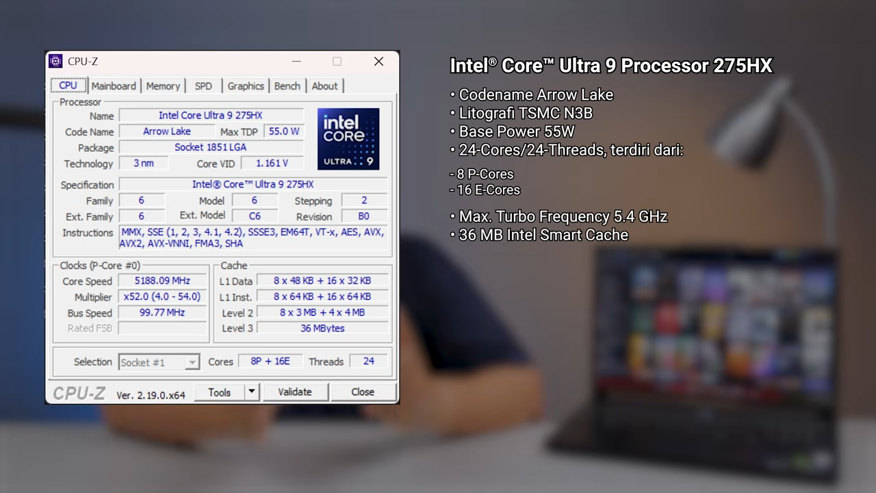Screen dimensions: 876x493
Task: Select the Core VID value 1.161 V
Action: click(x=272, y=163)
